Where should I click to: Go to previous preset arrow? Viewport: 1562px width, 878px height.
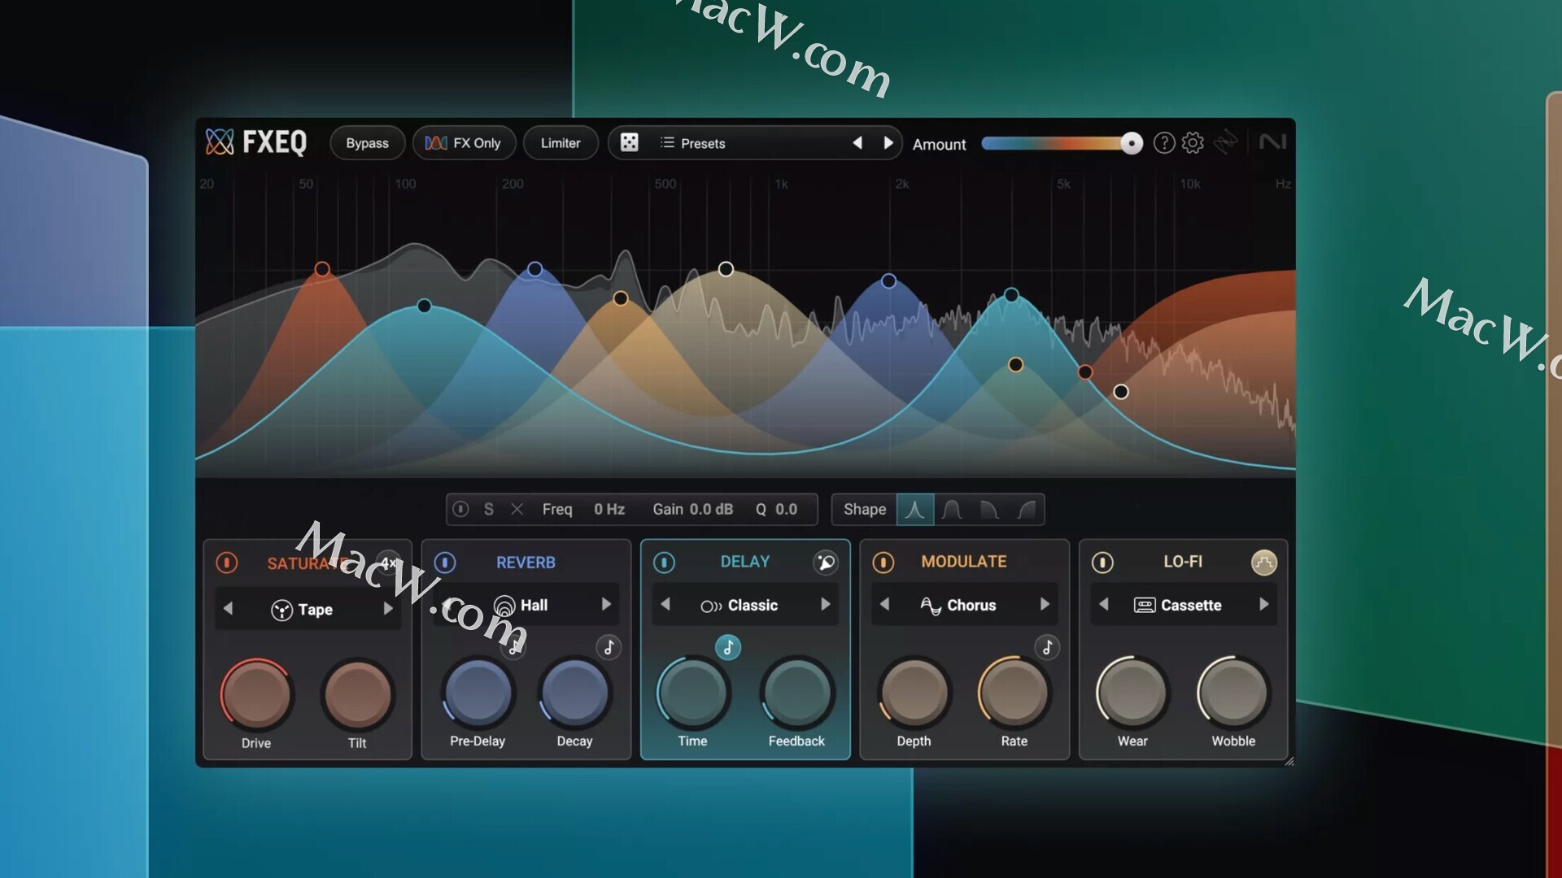tap(857, 143)
